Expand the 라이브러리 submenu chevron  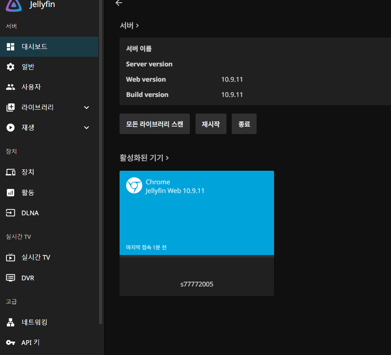click(86, 107)
